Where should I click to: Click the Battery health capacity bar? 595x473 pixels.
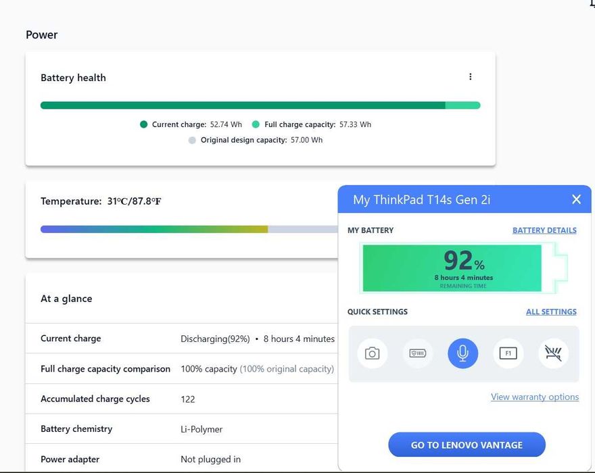tap(260, 105)
